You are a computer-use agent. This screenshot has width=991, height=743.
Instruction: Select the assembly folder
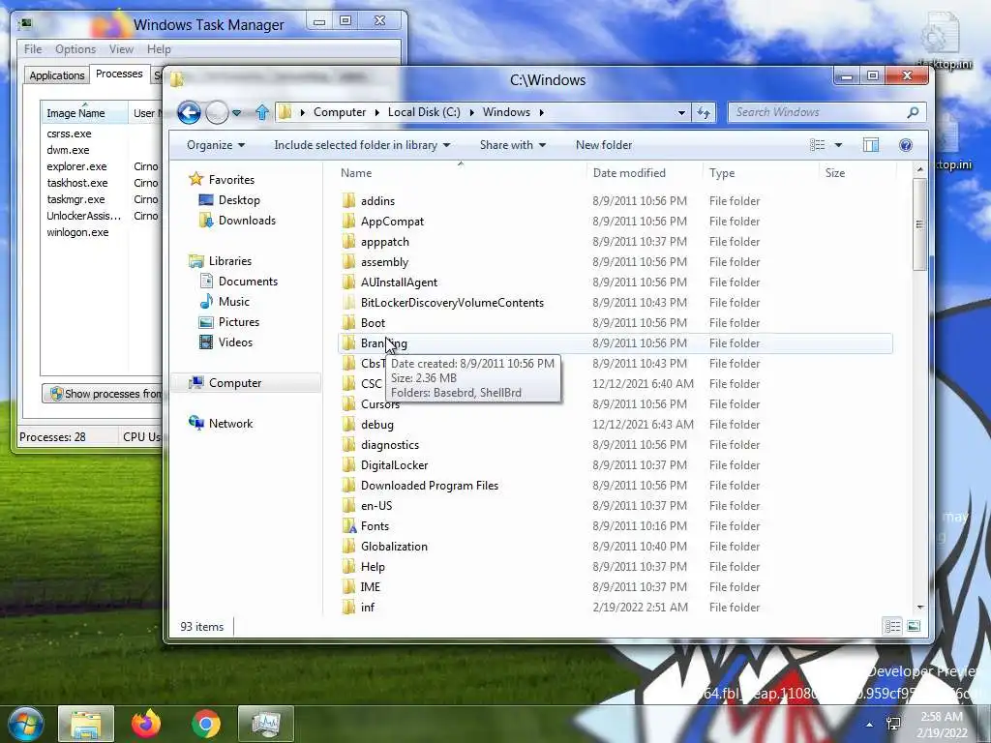pyautogui.click(x=384, y=262)
